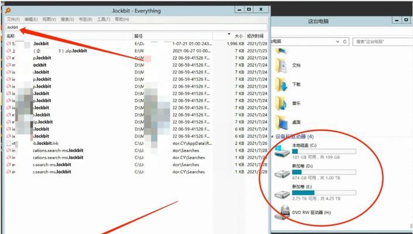Click the E: drive usage bar
Screen dimensions: 413x234
(324, 193)
